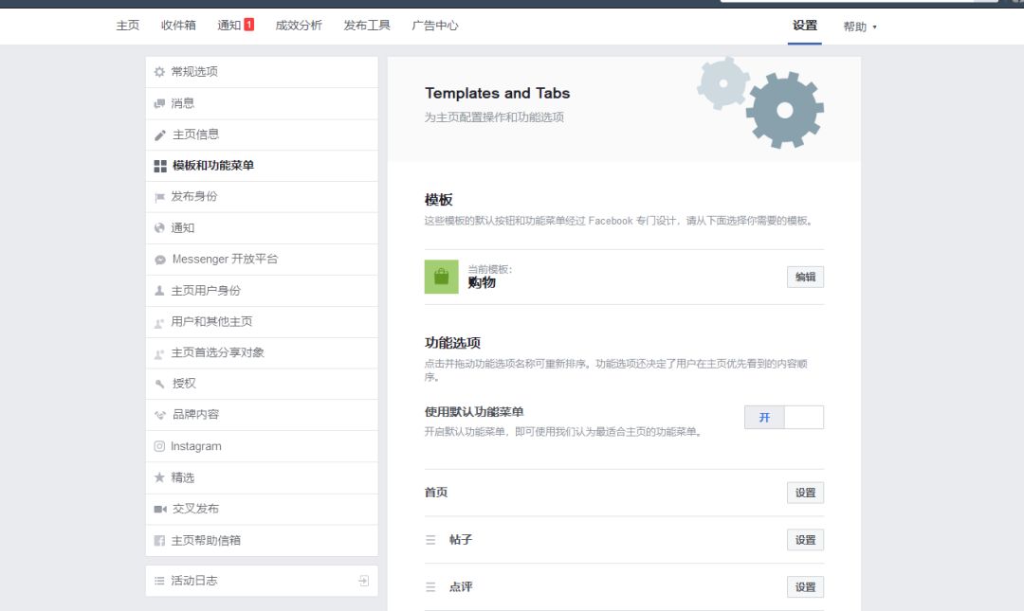
Task: Select the star icon for 精选
Action: click(158, 477)
